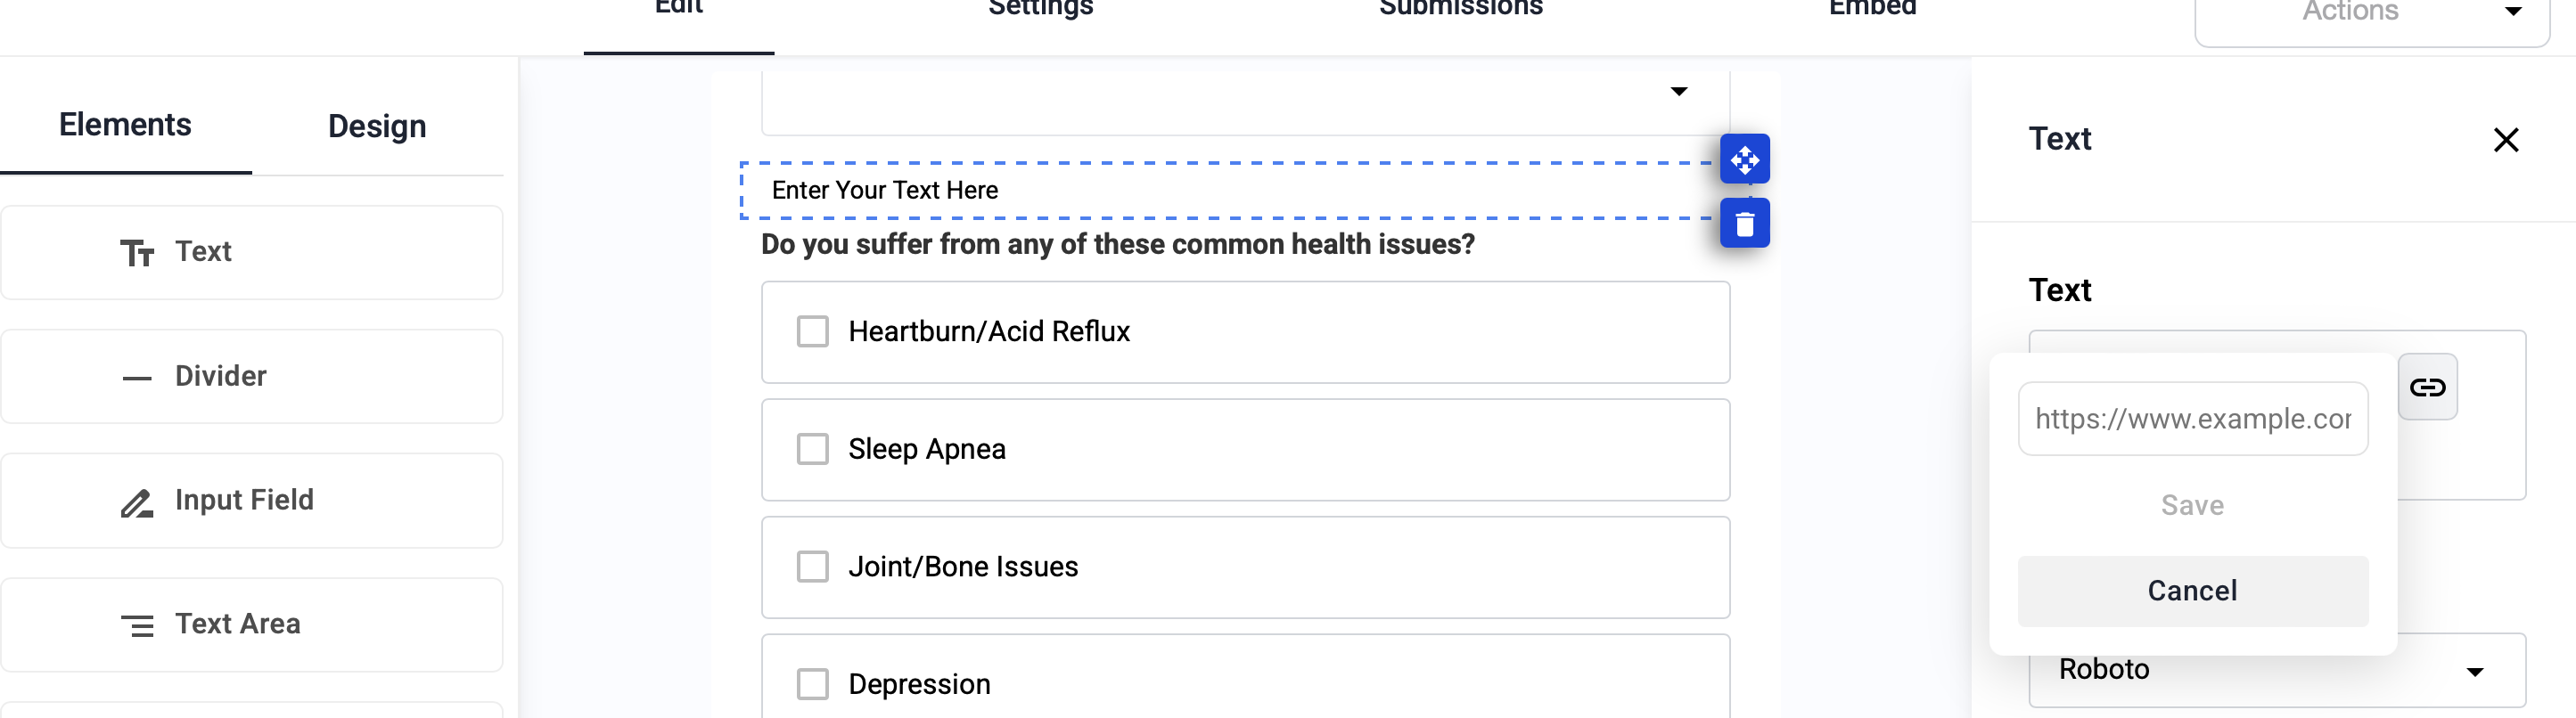
Task: Select the Divider element icon
Action: pyautogui.click(x=138, y=376)
